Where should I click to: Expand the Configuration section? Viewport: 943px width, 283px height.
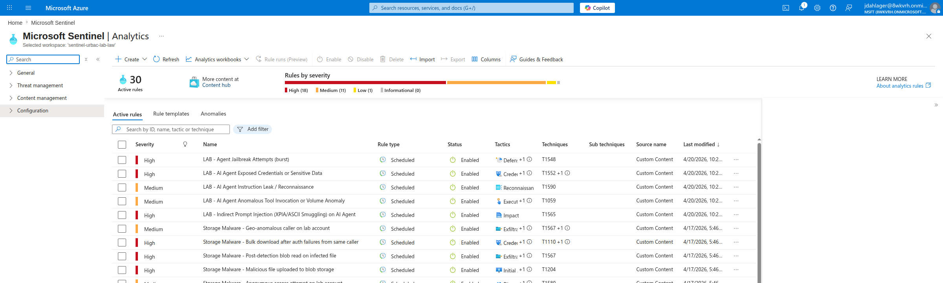tap(52, 110)
